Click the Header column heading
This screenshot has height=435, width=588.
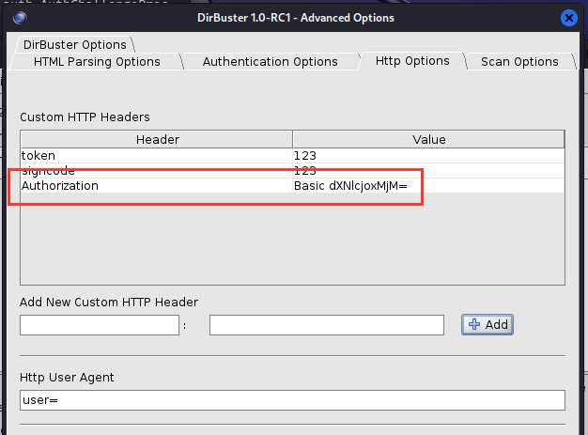click(157, 139)
